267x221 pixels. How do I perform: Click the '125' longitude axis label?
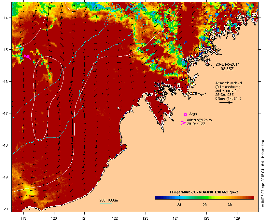(206, 218)
